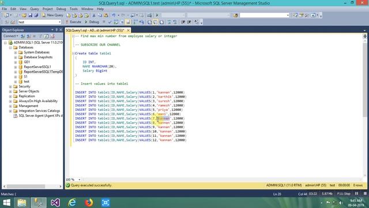
Task: Launch Firefox from the taskbar
Action: pos(89,203)
